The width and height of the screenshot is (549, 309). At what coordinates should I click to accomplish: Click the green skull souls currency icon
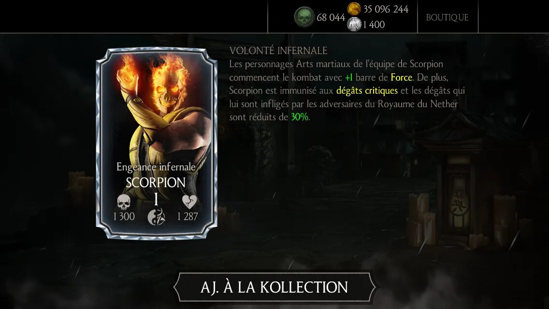coord(304,17)
